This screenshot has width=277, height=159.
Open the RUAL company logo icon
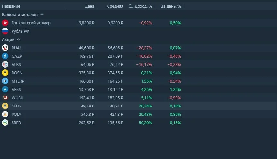tap(5, 48)
